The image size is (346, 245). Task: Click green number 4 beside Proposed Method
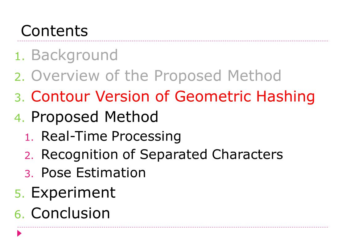point(20,118)
